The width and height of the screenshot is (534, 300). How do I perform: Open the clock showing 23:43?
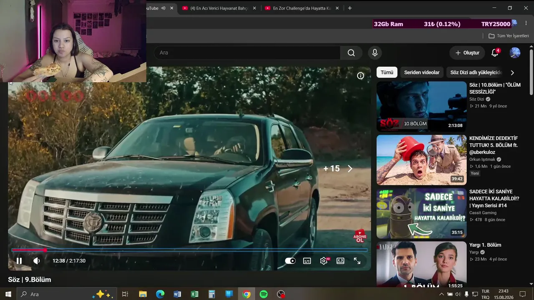pyautogui.click(x=504, y=294)
